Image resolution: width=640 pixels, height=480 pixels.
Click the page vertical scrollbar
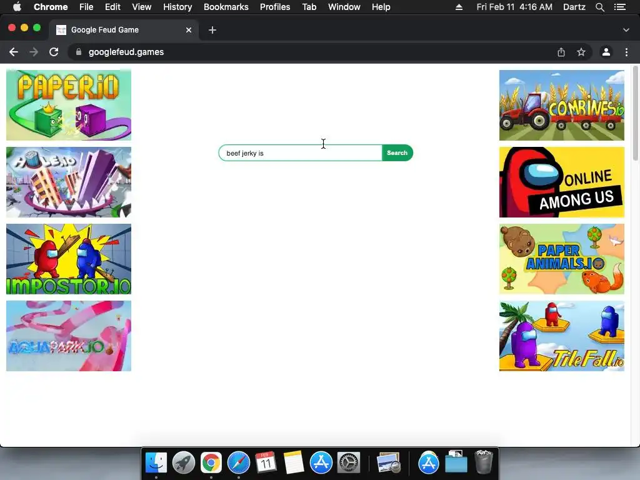pos(636,113)
